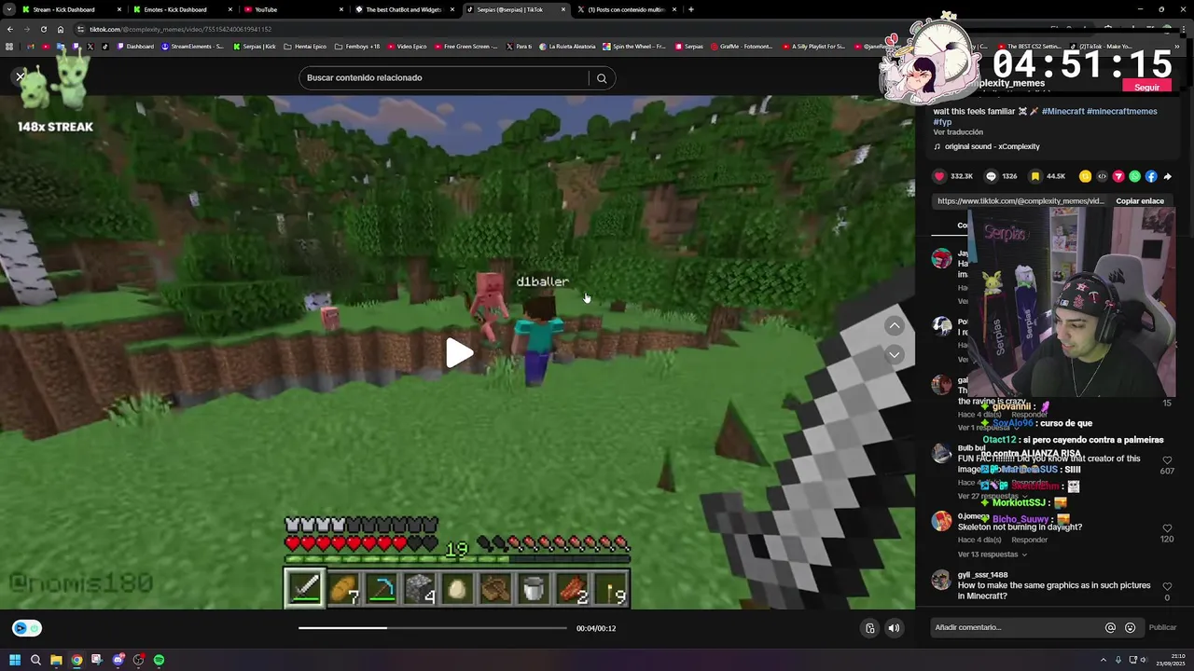Screen dimensions: 1194x671
Task: Like the gyli_sssr_1488 comment heart
Action: point(1167,587)
